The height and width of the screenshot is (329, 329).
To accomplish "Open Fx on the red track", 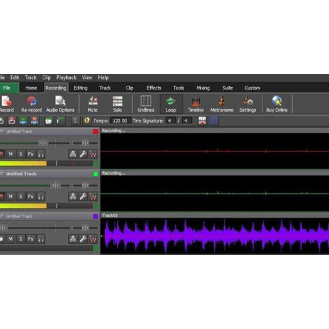I will tap(31, 154).
